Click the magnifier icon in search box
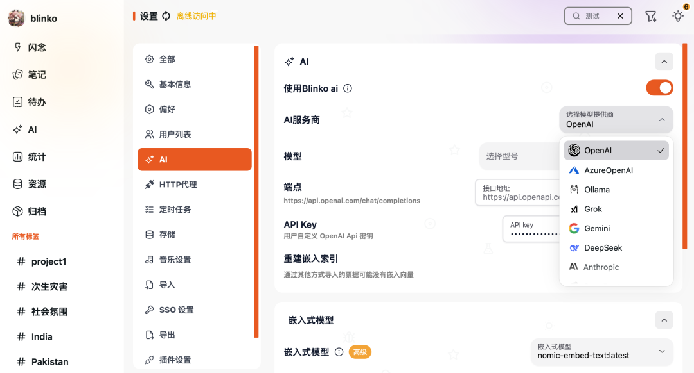This screenshot has height=373, width=694. (x=576, y=16)
